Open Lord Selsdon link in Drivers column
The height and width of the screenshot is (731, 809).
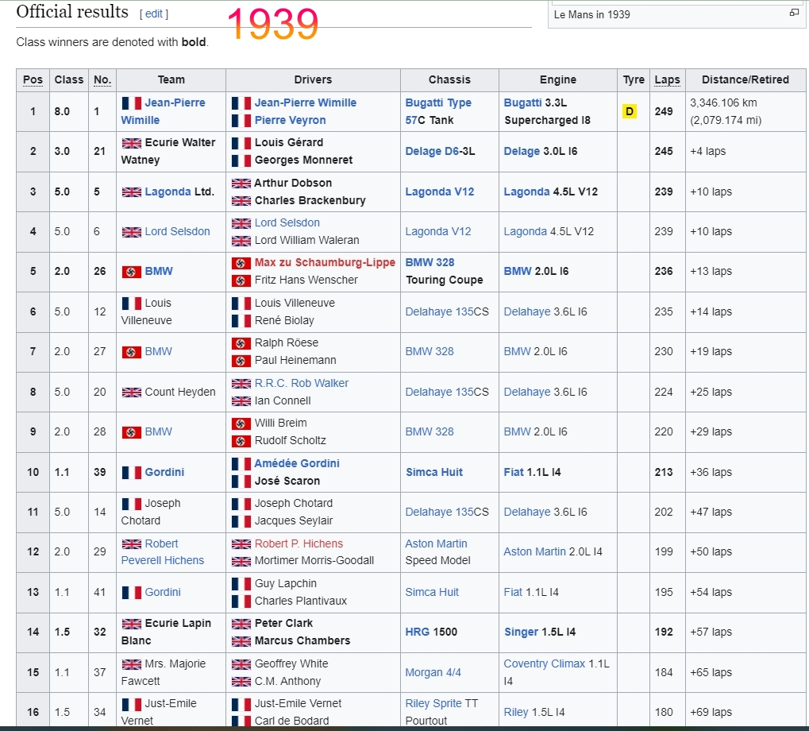(x=287, y=223)
